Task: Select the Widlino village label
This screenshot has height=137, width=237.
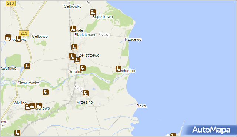Action: (20, 103)
